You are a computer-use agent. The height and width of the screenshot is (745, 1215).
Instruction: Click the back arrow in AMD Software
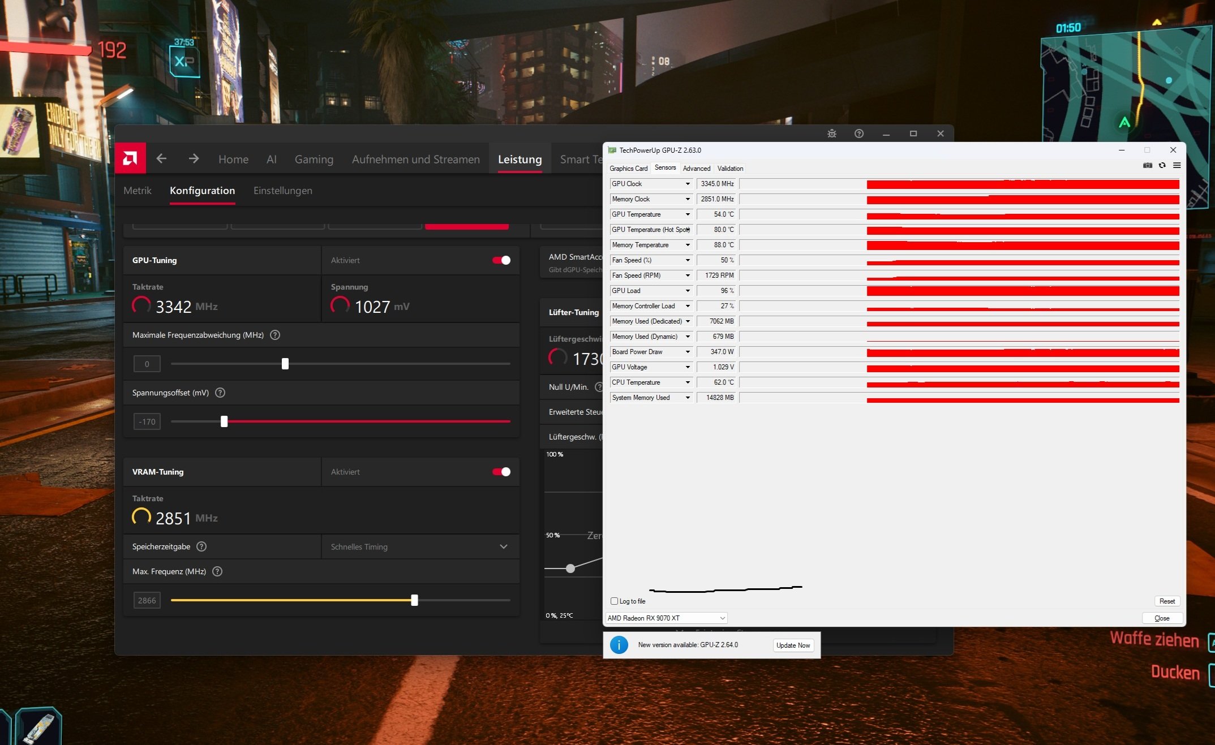tap(161, 159)
